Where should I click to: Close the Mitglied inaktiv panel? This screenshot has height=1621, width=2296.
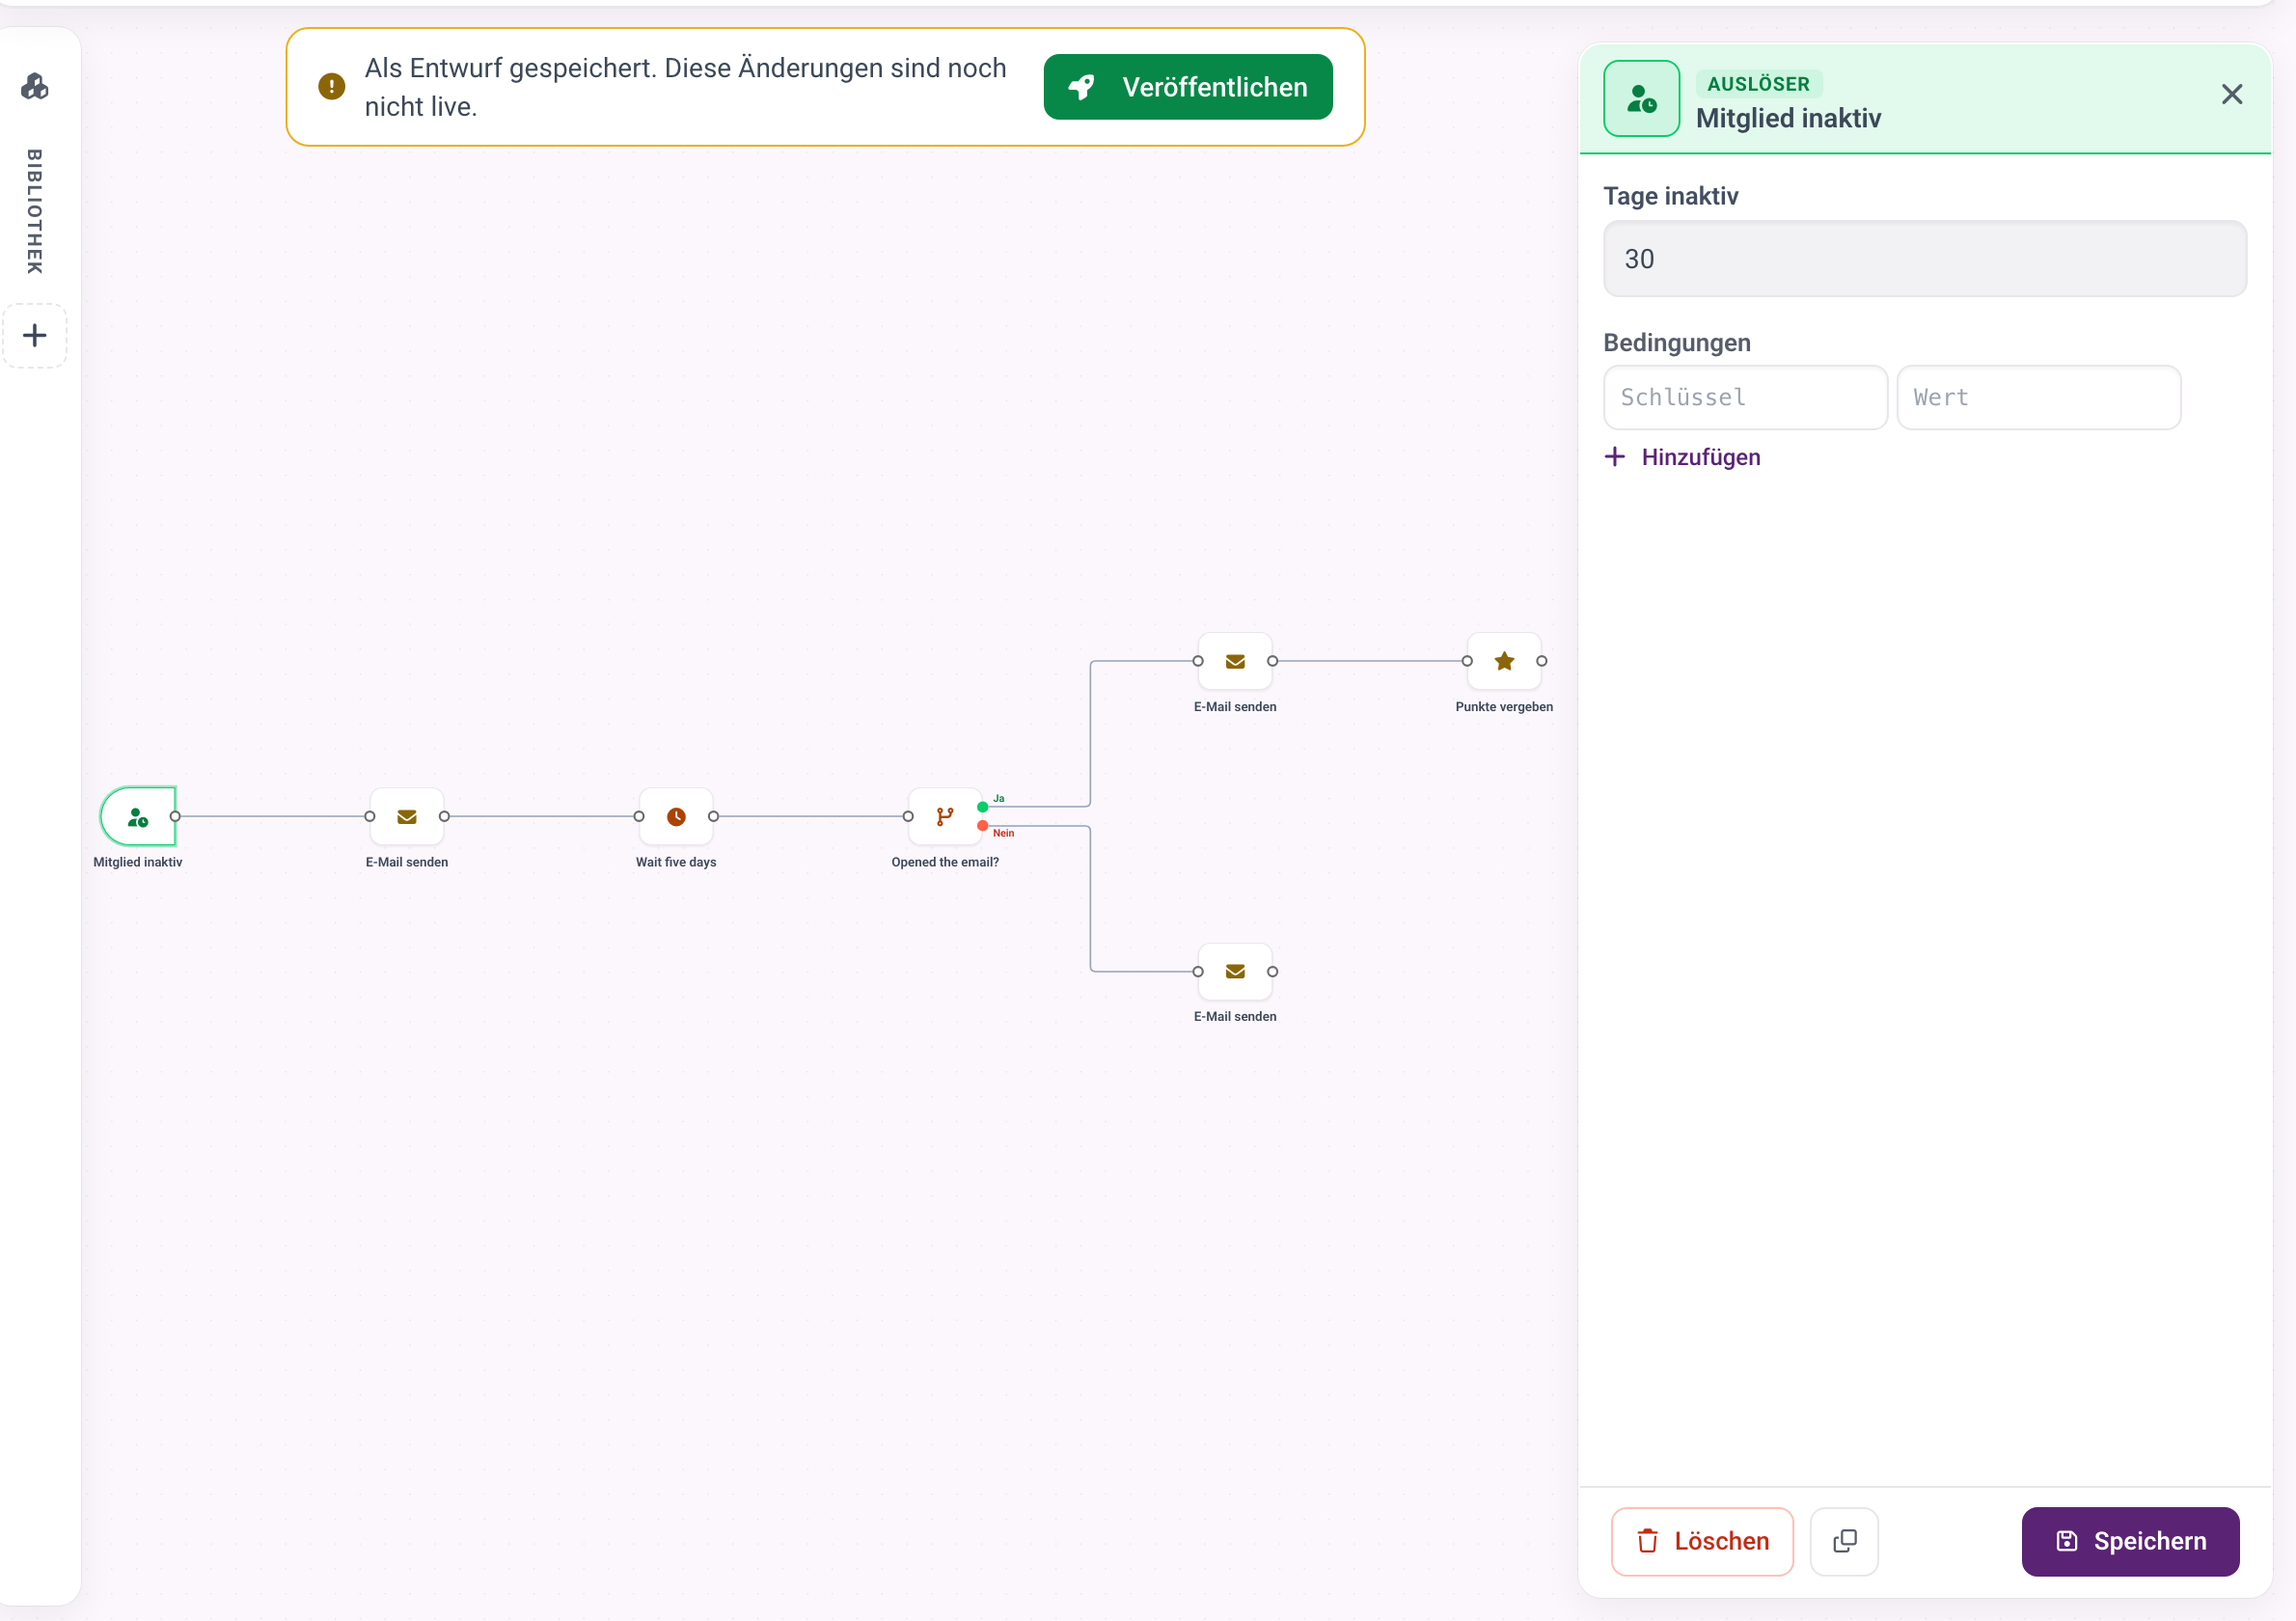point(2231,94)
